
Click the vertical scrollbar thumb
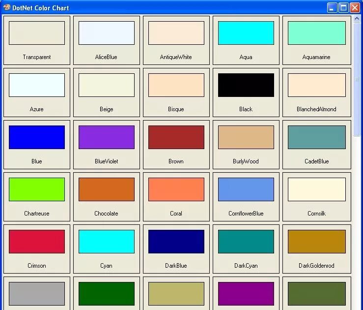tap(357, 80)
